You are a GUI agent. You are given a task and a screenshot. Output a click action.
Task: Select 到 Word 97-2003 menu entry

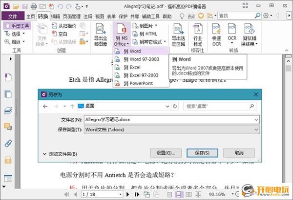coord(141,59)
